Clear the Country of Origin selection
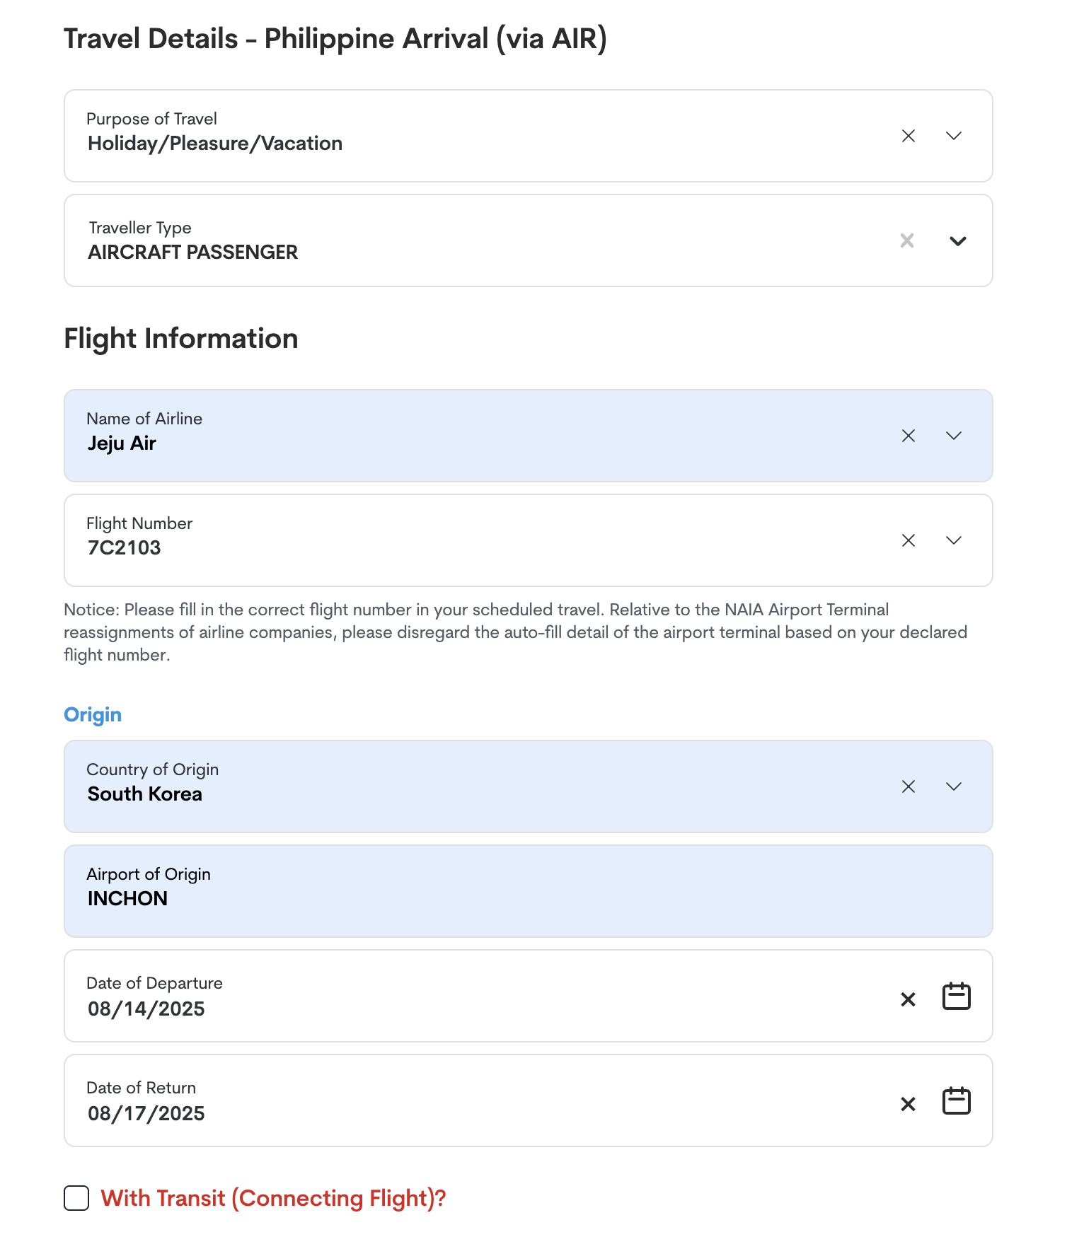Viewport: 1084px width, 1249px height. [909, 786]
